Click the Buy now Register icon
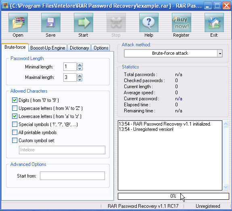This screenshot has height=211, width=232. click(x=182, y=23)
